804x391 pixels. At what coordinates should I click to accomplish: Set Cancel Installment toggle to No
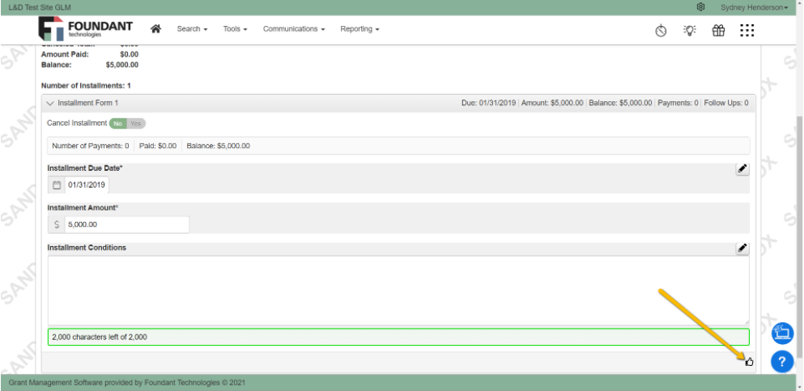[118, 124]
